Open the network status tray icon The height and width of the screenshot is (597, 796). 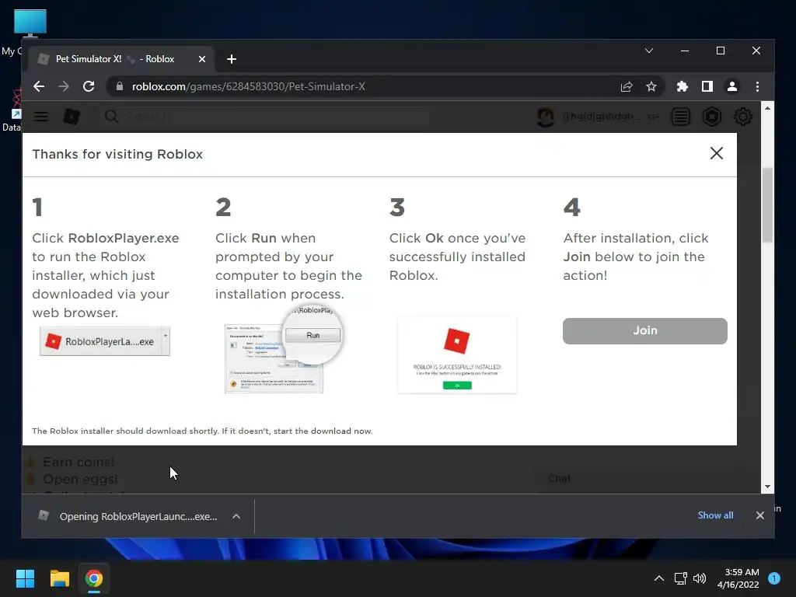coord(680,578)
